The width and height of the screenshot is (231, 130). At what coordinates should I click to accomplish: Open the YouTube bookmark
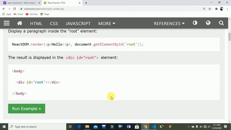[31, 14]
